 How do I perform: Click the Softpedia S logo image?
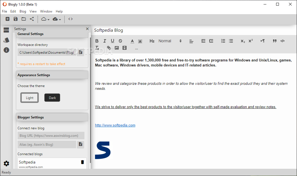coord(103,150)
